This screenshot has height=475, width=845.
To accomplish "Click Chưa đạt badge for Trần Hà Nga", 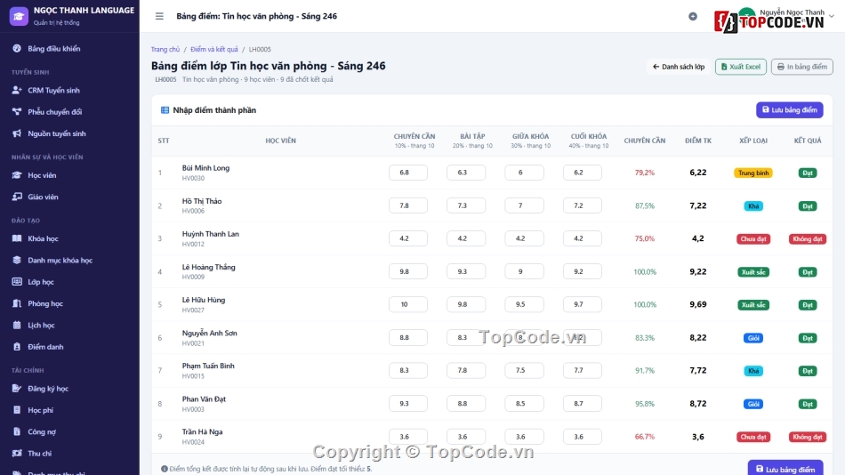I will click(x=753, y=437).
